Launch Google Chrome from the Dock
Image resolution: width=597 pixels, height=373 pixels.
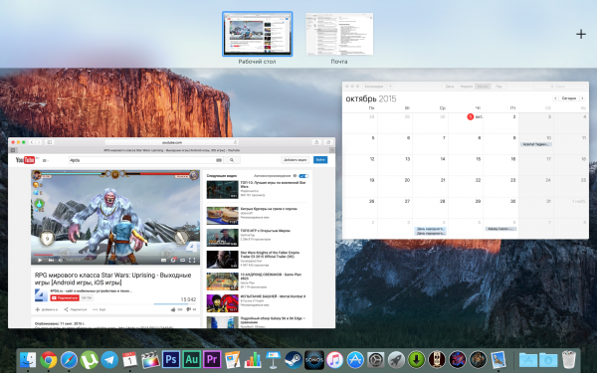[x=49, y=360]
